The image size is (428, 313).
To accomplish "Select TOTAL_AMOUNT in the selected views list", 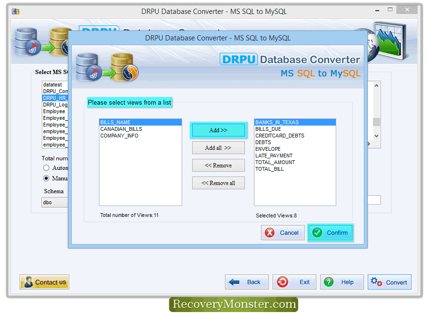I will (295, 162).
